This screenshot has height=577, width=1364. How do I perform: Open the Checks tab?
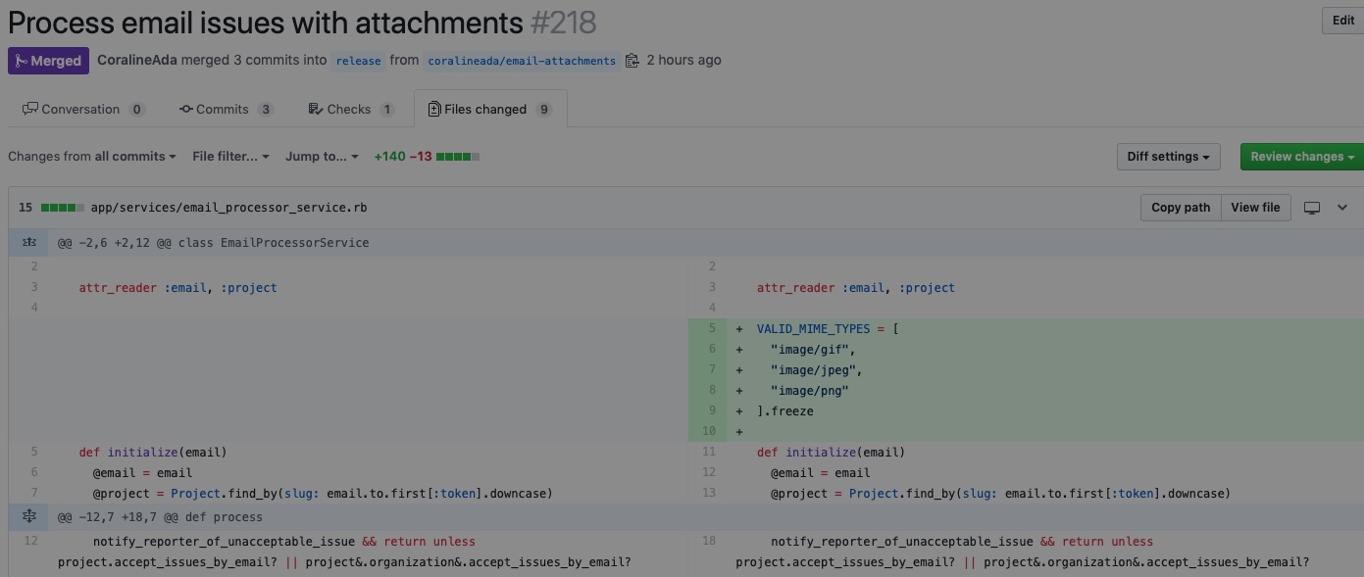[350, 110]
